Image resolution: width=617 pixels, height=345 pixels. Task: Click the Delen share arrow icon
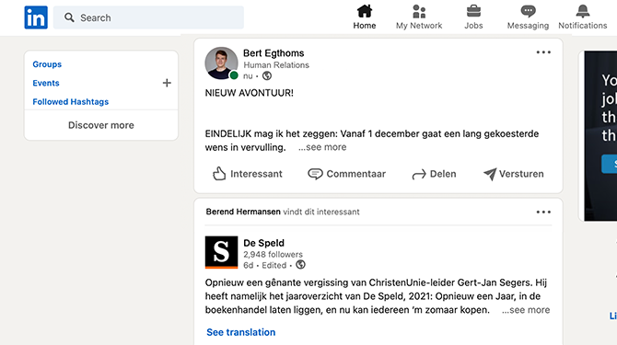click(419, 174)
